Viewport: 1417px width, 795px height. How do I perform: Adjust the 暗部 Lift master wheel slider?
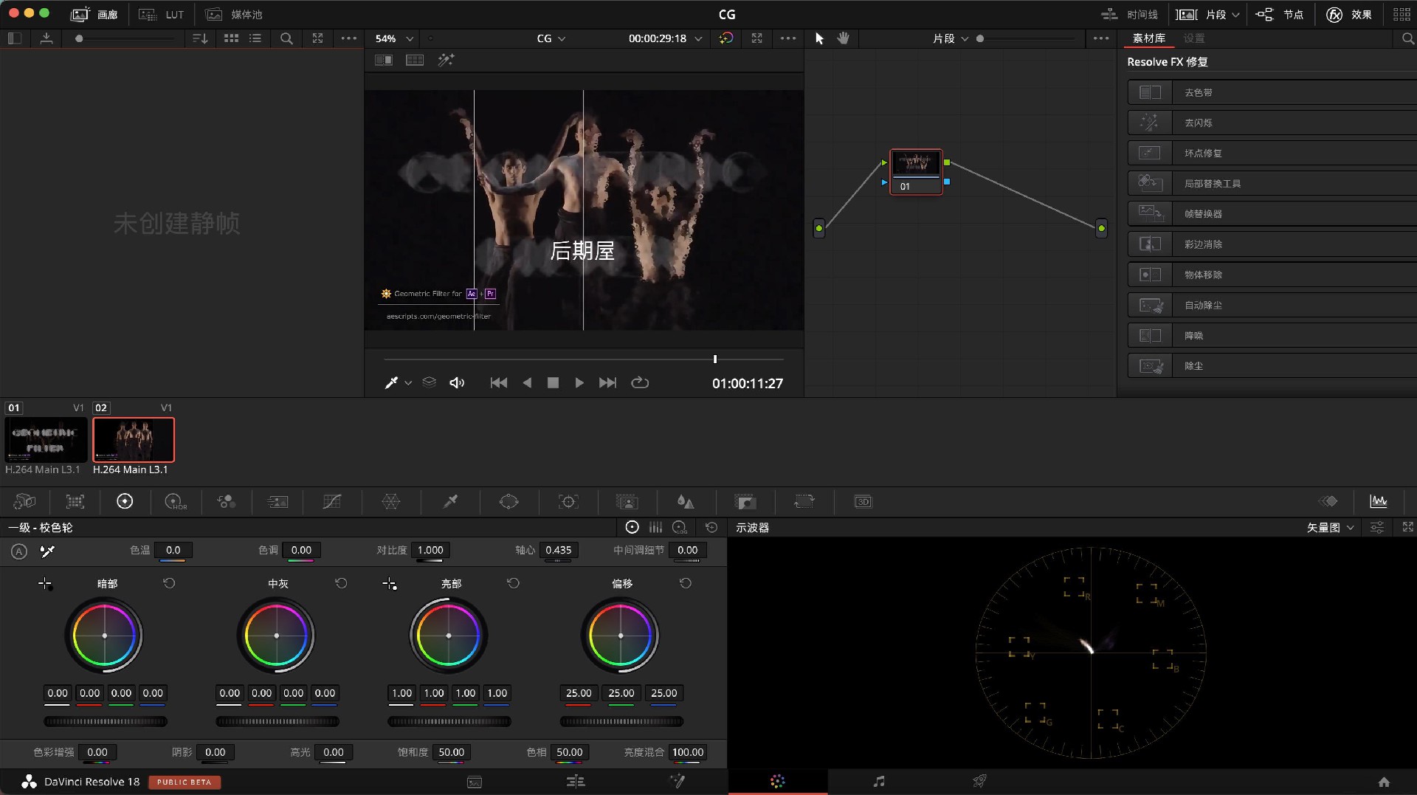pyautogui.click(x=106, y=721)
